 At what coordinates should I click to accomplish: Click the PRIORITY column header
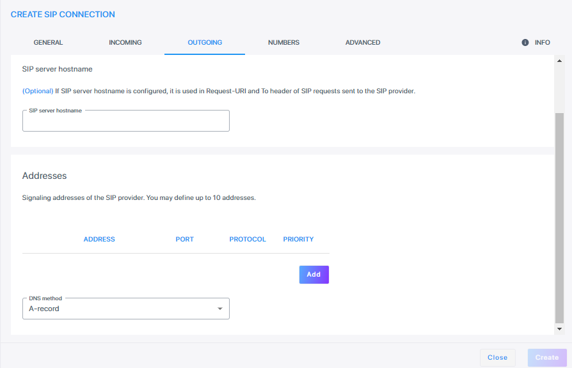click(298, 240)
